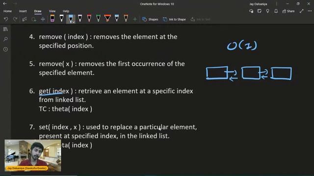Click Ink to Shape
The height and width of the screenshot is (176, 314).
(x=175, y=20)
